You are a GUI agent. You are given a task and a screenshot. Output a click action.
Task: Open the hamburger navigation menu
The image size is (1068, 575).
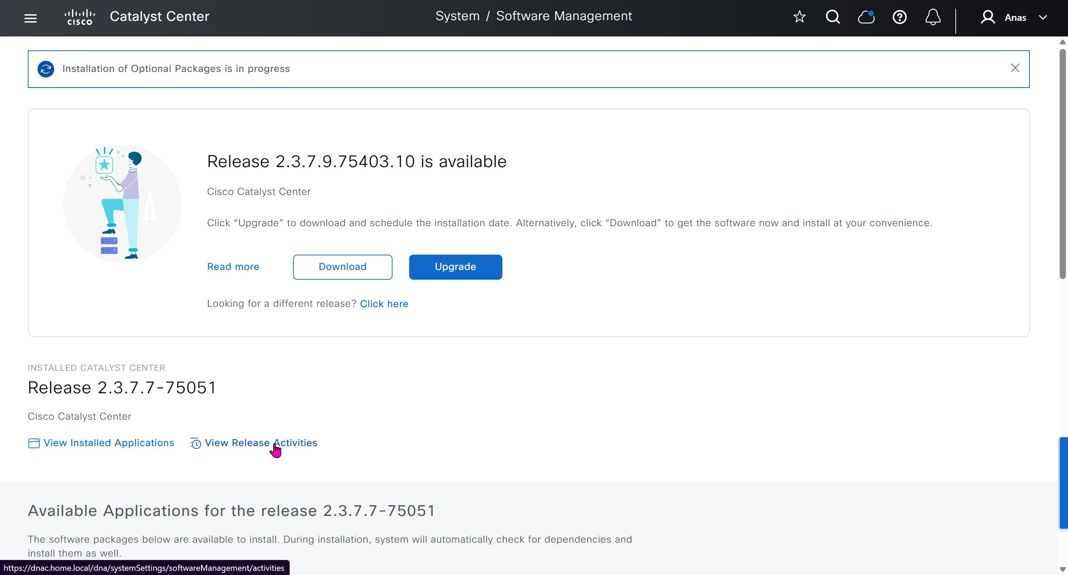pos(30,18)
